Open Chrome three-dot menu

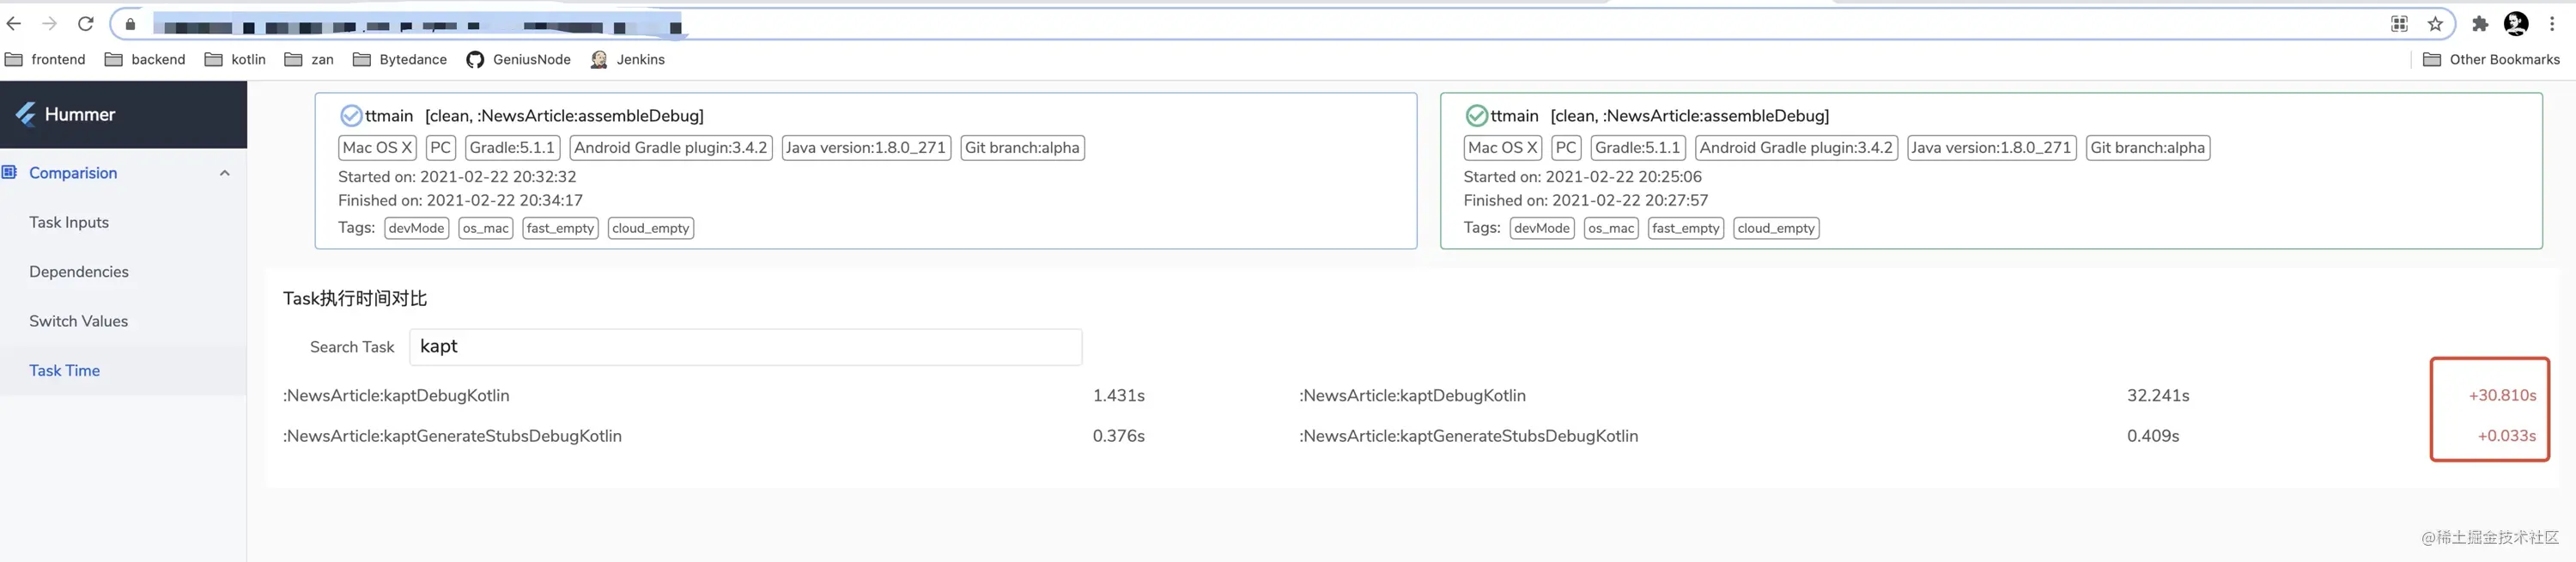click(x=2552, y=24)
